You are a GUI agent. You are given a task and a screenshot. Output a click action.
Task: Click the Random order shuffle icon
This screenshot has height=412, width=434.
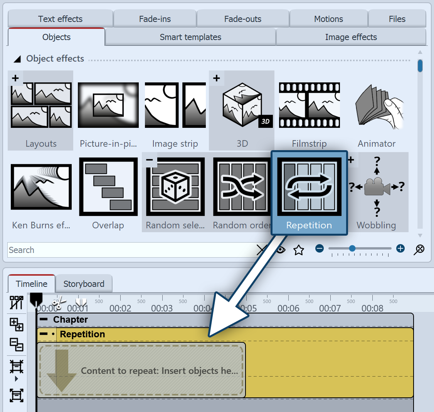pyautogui.click(x=242, y=187)
